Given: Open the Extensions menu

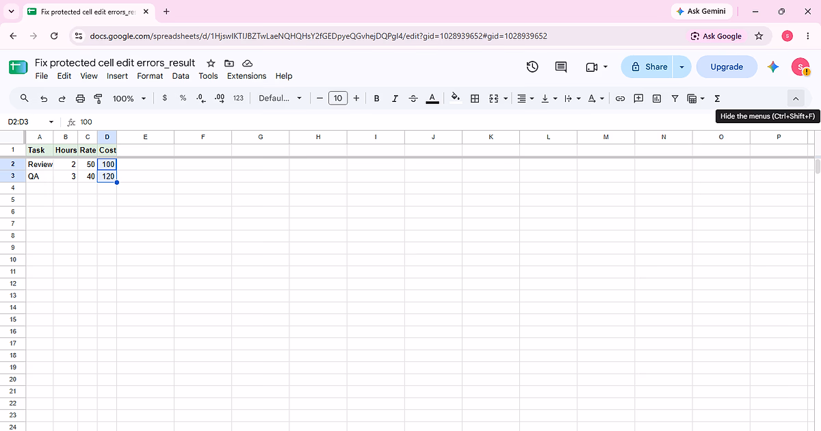Looking at the screenshot, I should (246, 76).
